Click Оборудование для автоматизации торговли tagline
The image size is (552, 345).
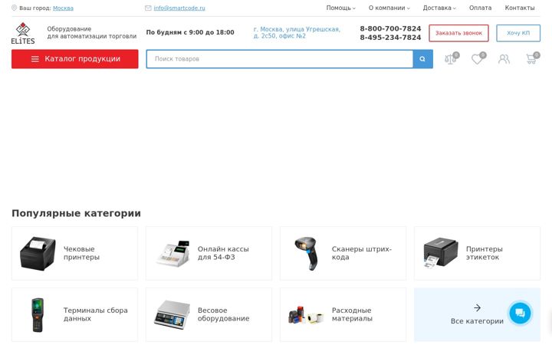click(91, 32)
